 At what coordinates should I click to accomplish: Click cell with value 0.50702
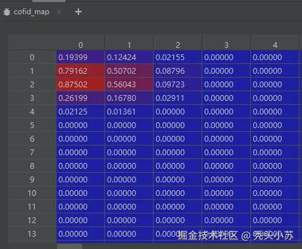pyautogui.click(x=129, y=71)
